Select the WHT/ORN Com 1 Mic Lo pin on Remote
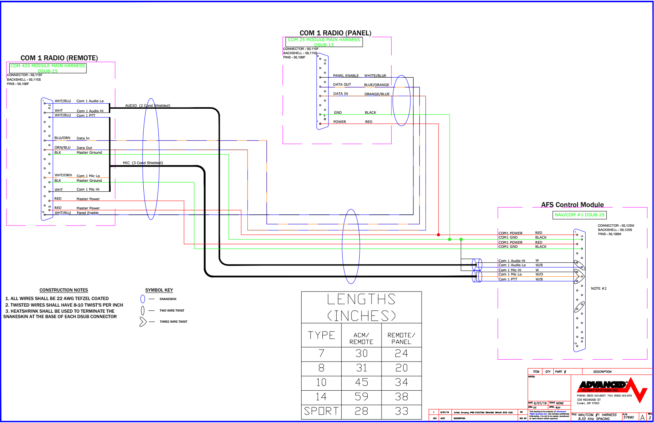This screenshot has height=423, width=654. tap(77, 176)
